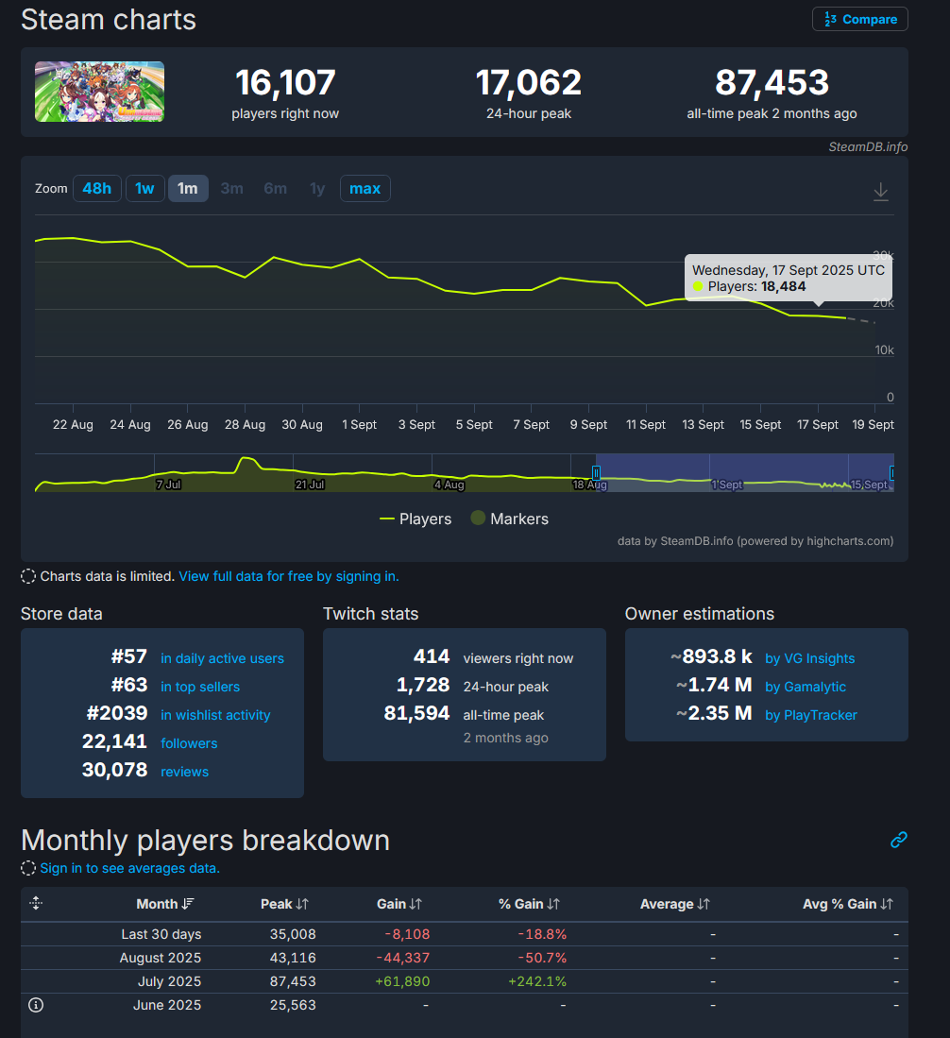Sort table by Average column
The height and width of the screenshot is (1038, 950).
[674, 904]
